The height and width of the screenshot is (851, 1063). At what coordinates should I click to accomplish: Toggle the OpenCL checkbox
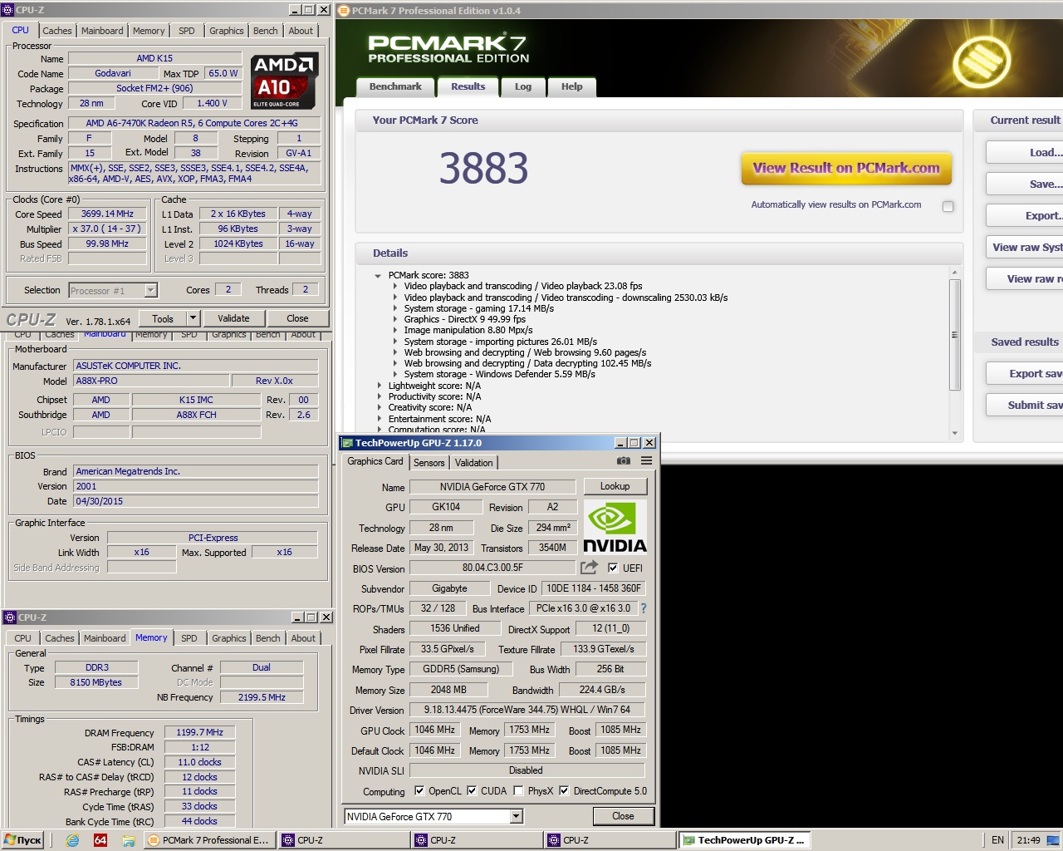point(419,791)
